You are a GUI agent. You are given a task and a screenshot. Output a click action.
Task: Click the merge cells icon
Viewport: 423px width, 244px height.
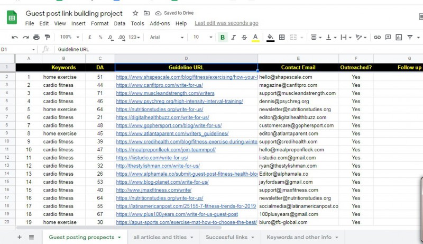[293, 37]
